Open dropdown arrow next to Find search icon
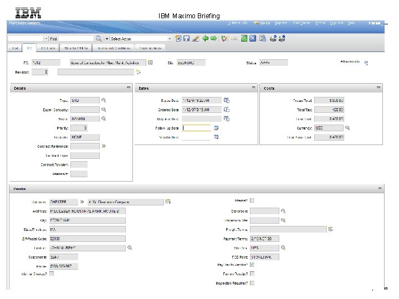The width and height of the screenshot is (399, 299). click(x=107, y=39)
